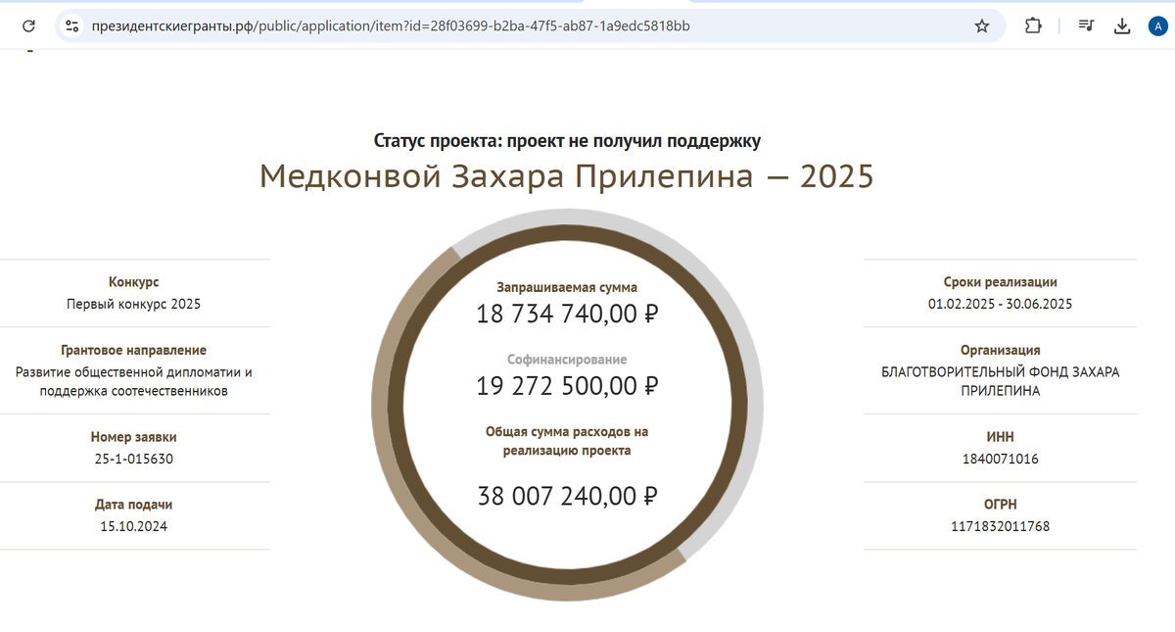Click the Грантовое направление heading
The image size is (1175, 632).
tap(133, 350)
